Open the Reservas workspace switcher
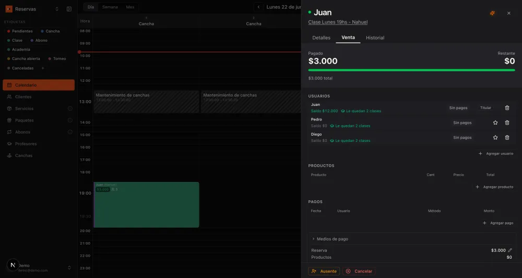522x278 pixels. click(x=32, y=9)
